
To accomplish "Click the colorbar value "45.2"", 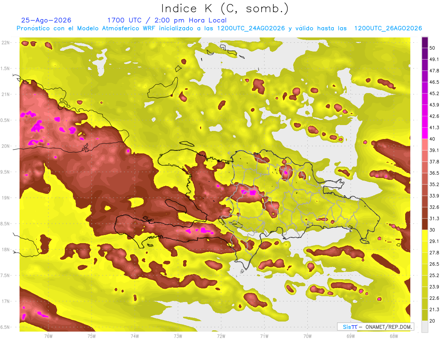I will pyautogui.click(x=434, y=94).
